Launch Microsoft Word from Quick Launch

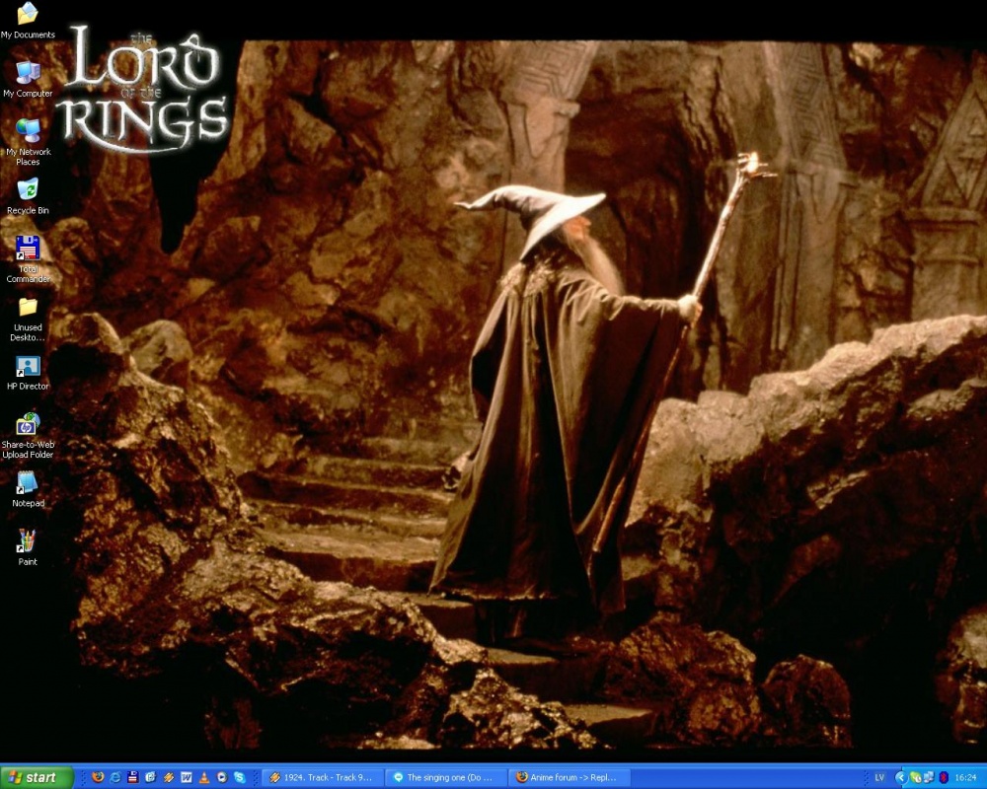point(187,777)
